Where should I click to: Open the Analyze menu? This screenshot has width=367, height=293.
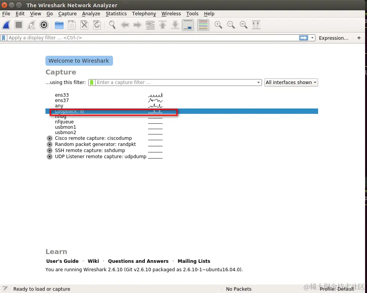click(91, 14)
